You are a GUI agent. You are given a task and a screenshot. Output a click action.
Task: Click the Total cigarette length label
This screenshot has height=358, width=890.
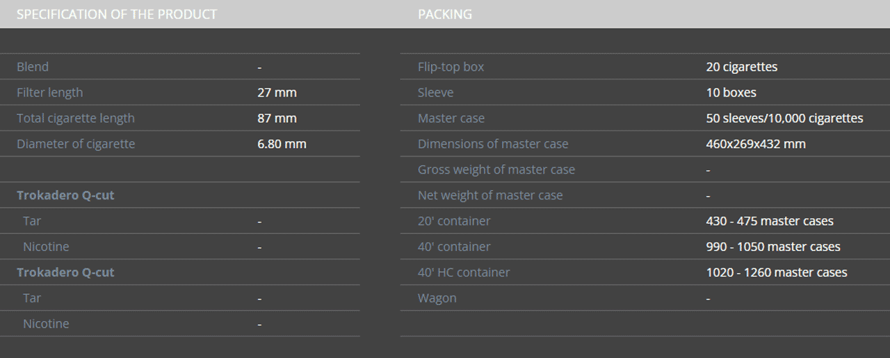pos(76,118)
